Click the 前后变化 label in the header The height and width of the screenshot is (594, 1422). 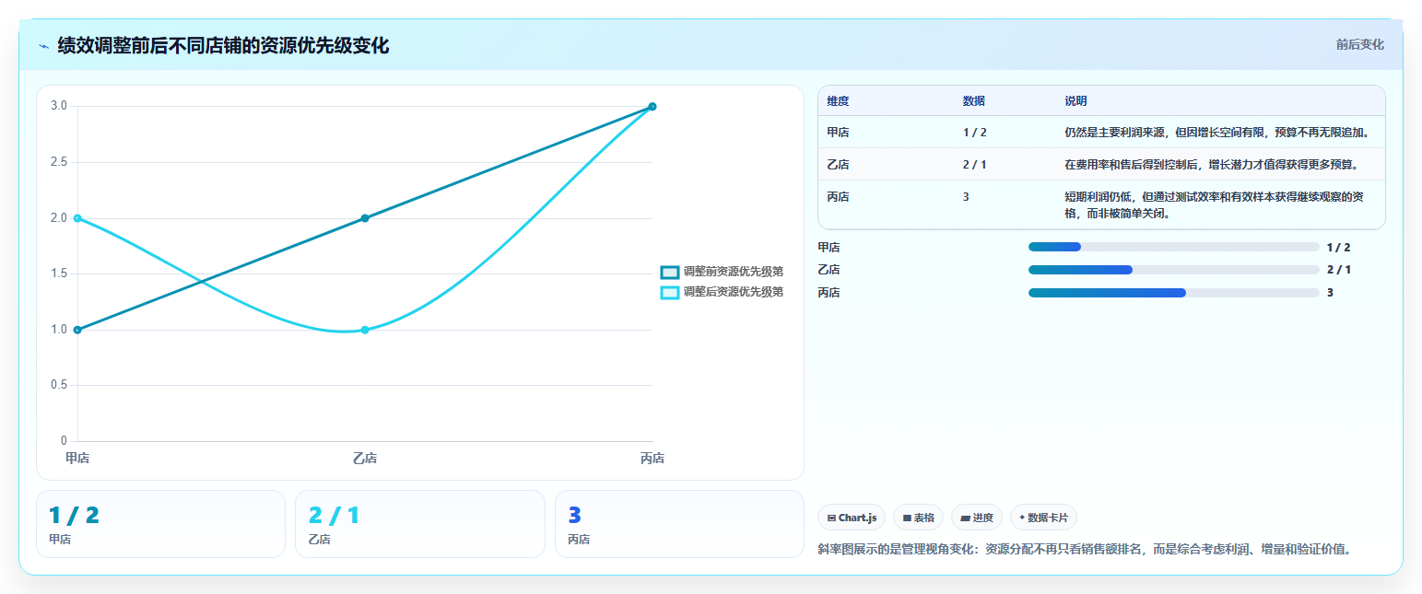coord(1359,44)
